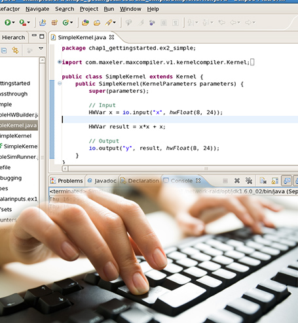Open the Back history dropdown arrow
The image size is (298, 323).
238,22
